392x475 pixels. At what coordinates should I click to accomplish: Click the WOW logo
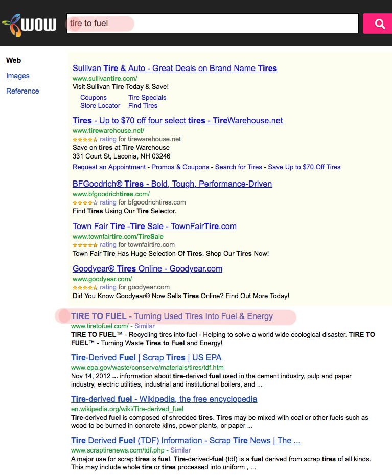coord(29,25)
